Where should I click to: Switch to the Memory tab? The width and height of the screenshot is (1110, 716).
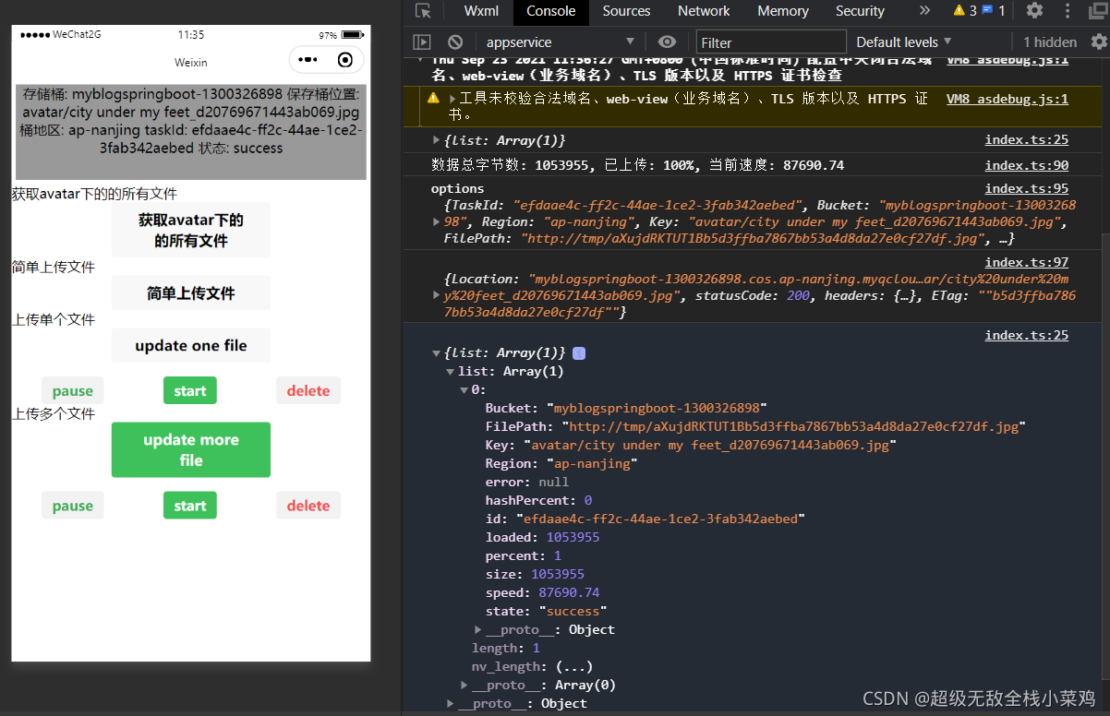pyautogui.click(x=782, y=11)
